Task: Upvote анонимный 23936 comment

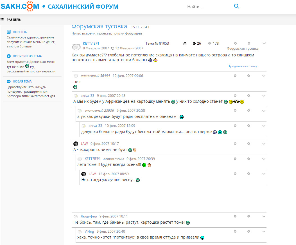Action: click(x=235, y=111)
